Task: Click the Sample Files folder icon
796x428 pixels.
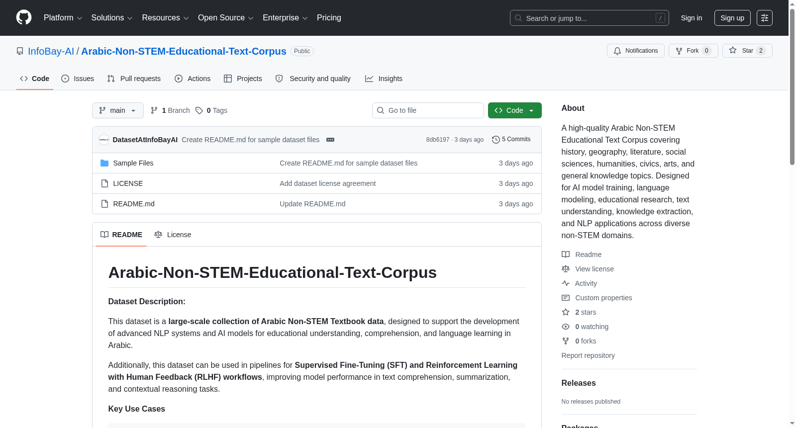Action: 104,163
